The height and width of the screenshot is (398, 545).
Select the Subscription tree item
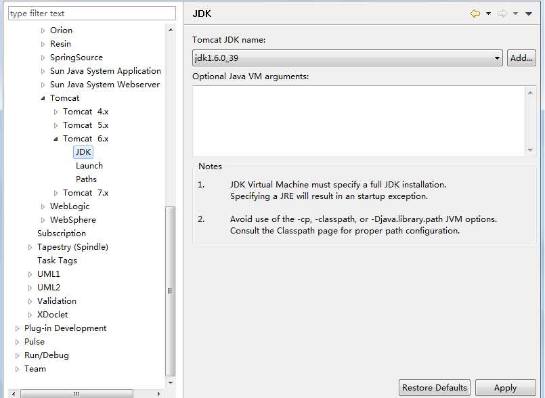coord(62,234)
